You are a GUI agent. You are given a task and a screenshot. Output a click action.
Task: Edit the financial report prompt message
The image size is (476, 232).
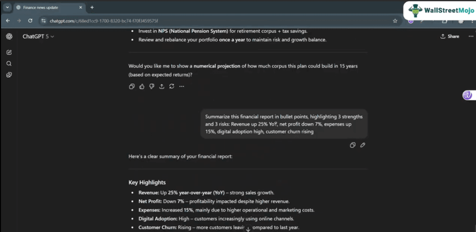click(363, 145)
